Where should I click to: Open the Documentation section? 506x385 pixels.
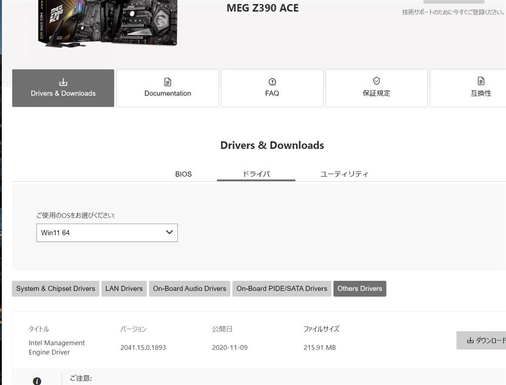[x=168, y=88]
